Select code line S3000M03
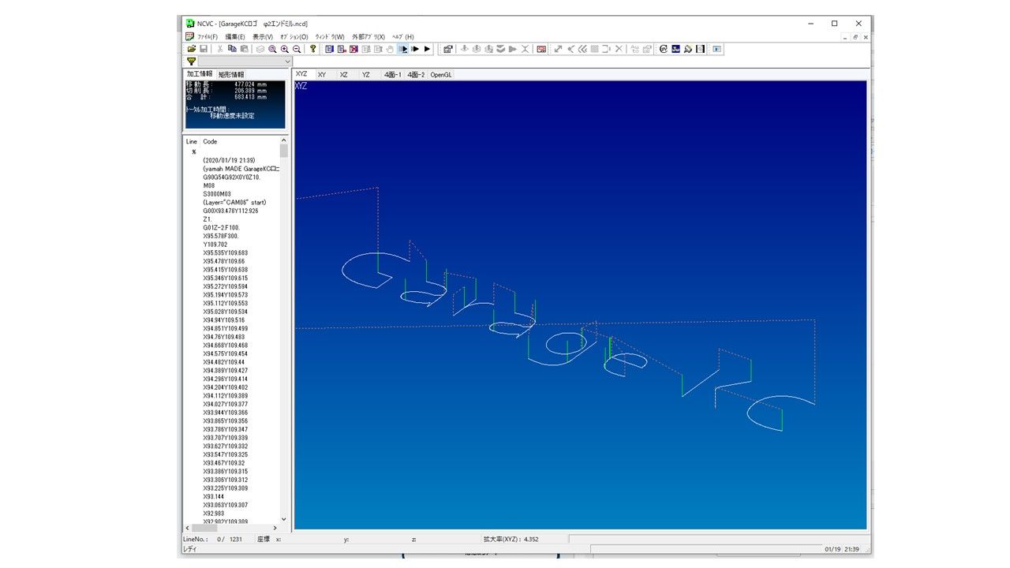 click(218, 193)
